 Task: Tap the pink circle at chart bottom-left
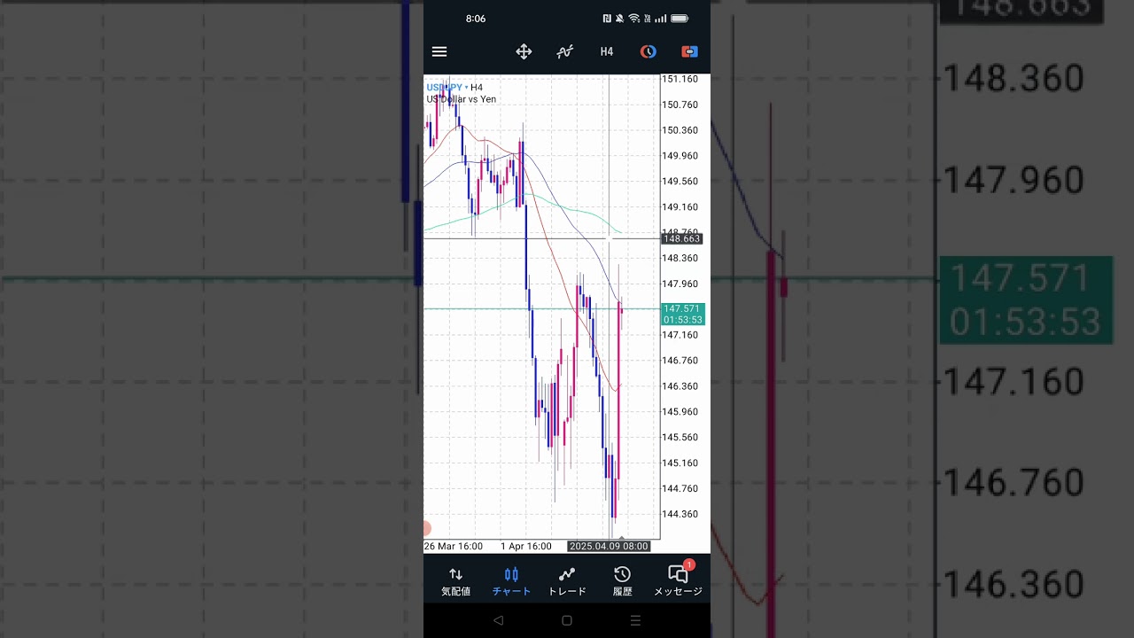click(426, 528)
